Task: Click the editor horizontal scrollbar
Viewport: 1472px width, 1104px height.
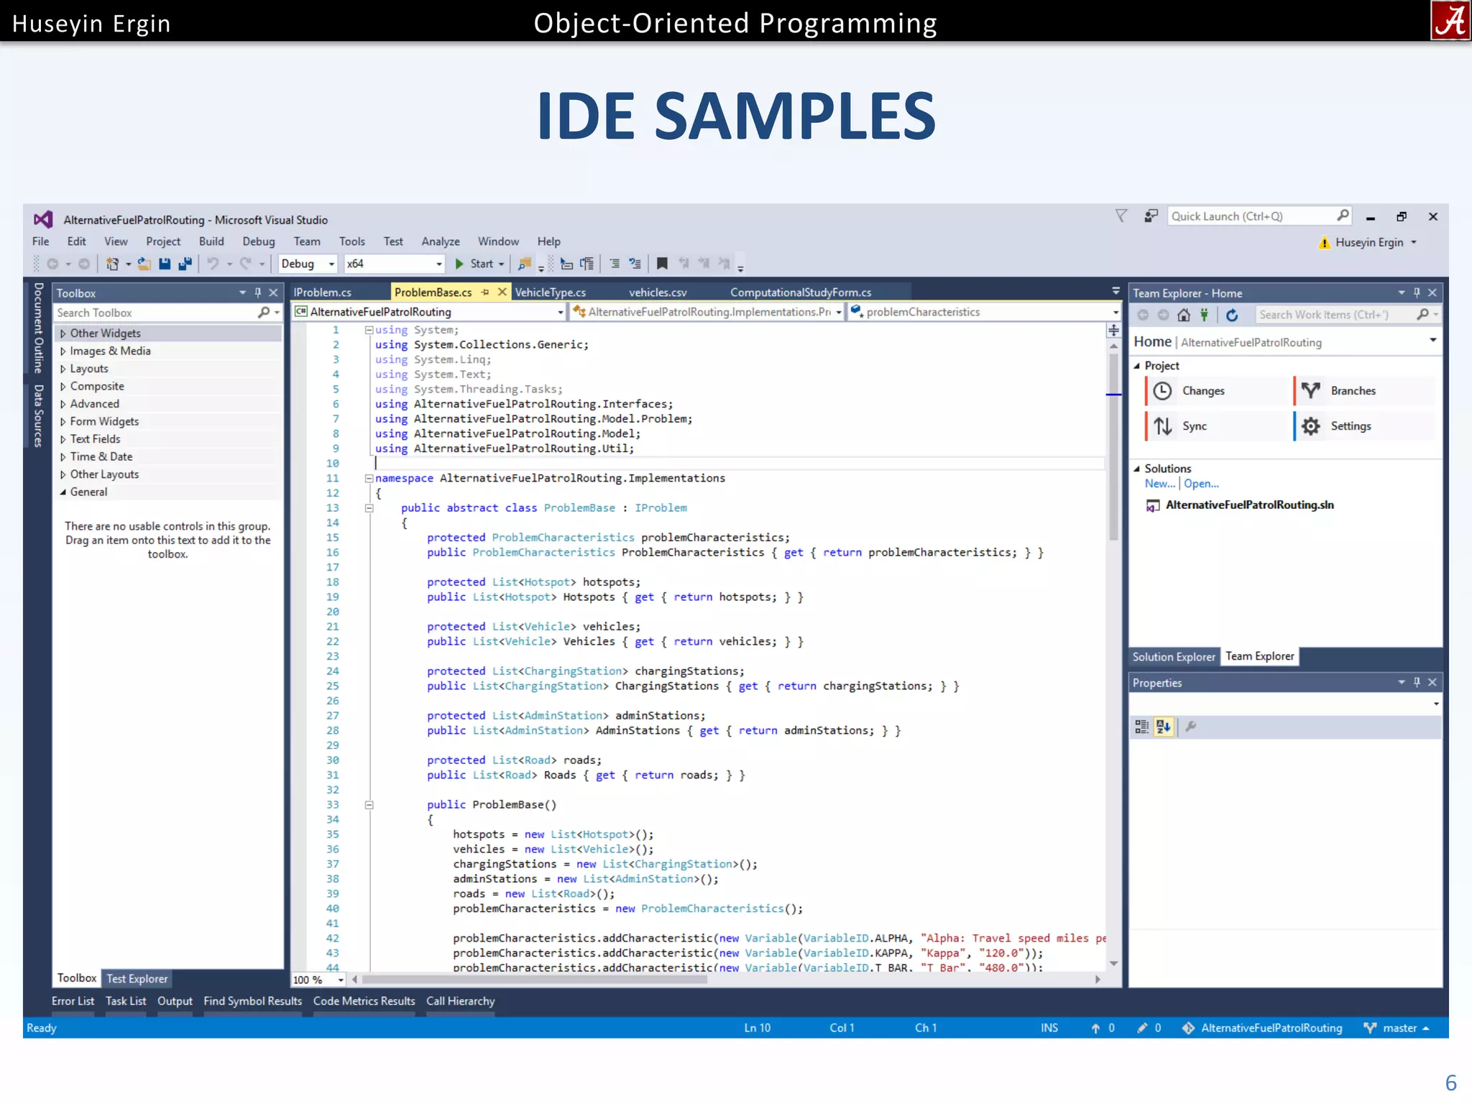Action: pyautogui.click(x=533, y=980)
